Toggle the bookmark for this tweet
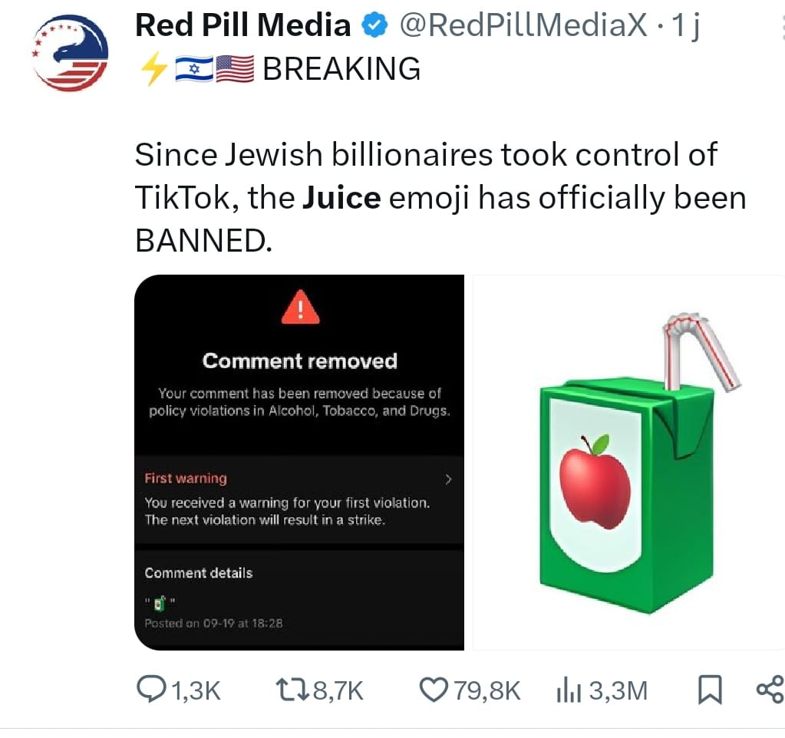785x738 pixels. pos(710,690)
